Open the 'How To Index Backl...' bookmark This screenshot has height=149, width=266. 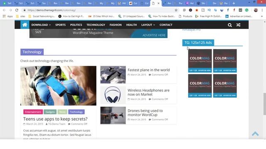point(162,16)
